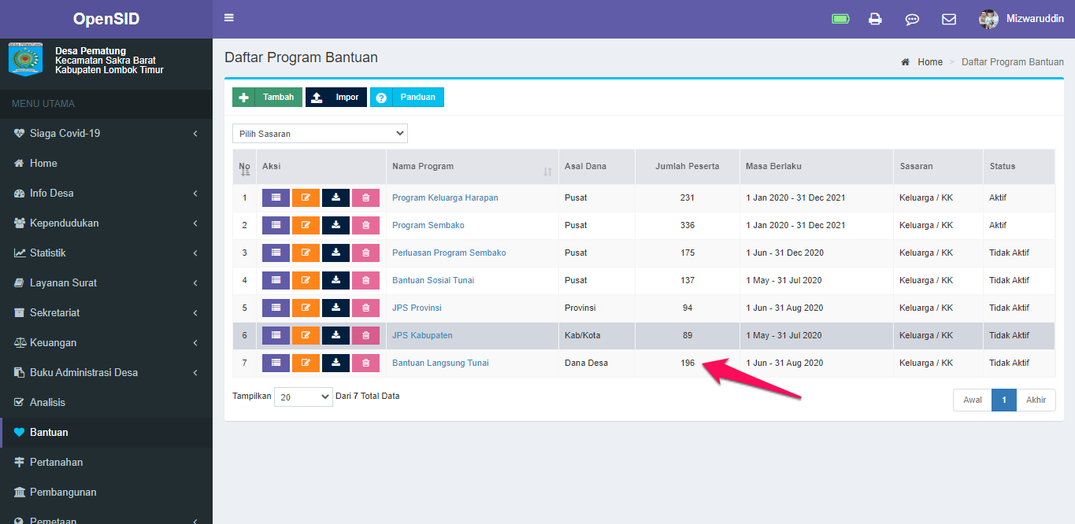
Task: Download JPS Kabupaten data
Action: coord(335,336)
